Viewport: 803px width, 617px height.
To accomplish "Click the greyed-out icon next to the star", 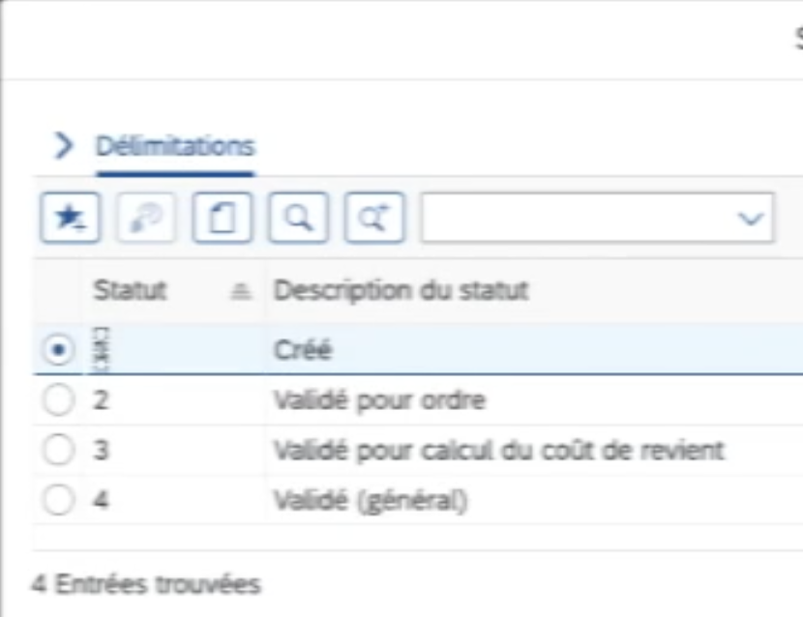I will tap(141, 220).
